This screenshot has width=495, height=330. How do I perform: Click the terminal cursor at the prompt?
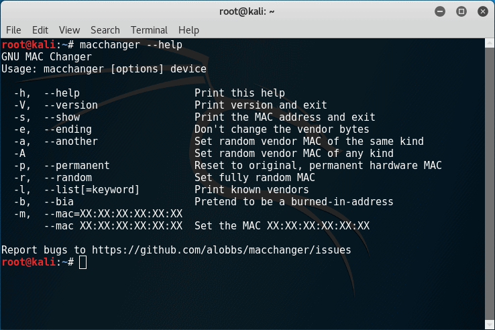pos(82,262)
